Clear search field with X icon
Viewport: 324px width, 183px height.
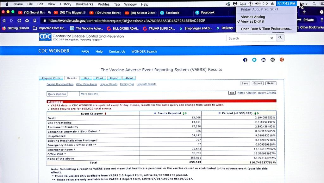pyautogui.click(x=271, y=38)
